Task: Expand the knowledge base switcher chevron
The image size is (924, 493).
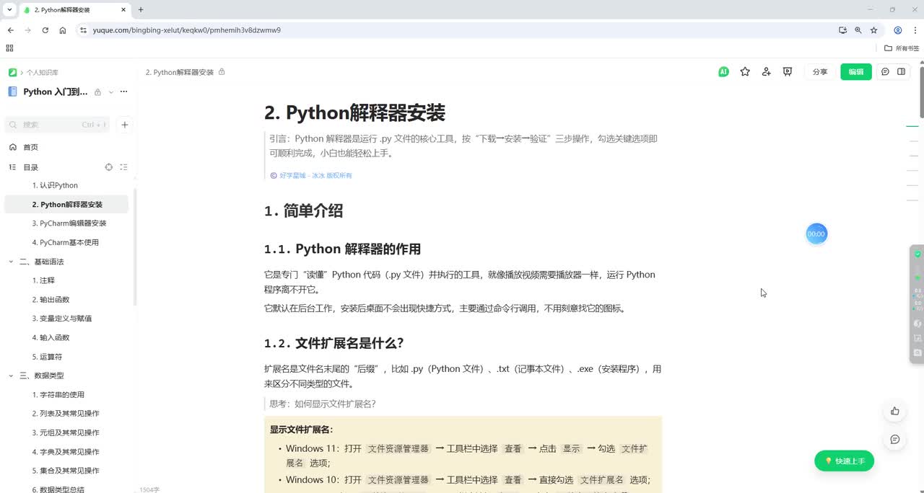Action: point(110,92)
